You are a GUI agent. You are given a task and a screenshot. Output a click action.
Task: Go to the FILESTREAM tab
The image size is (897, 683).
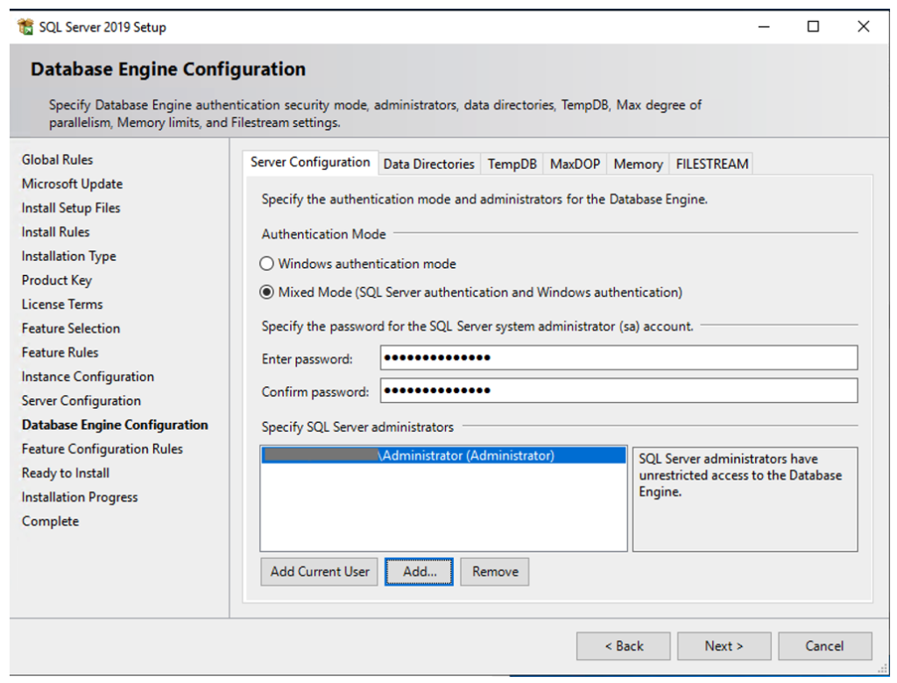pos(711,164)
